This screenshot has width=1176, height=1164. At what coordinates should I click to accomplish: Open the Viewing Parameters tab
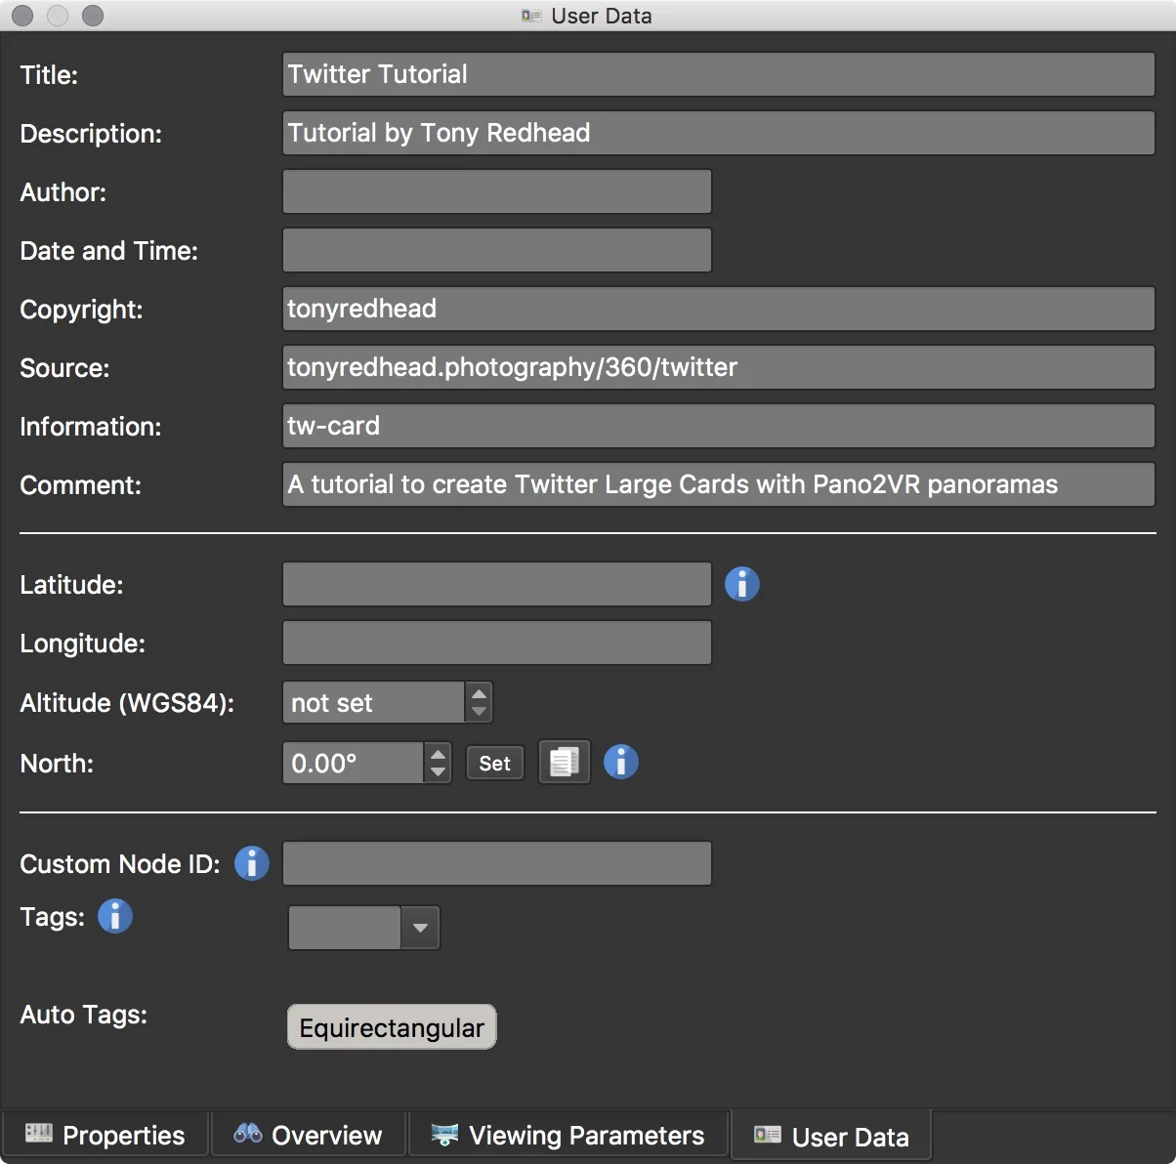567,1135
